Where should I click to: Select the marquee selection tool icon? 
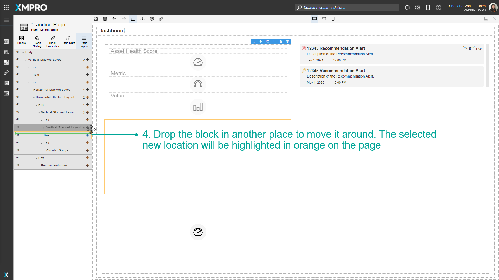pyautogui.click(x=133, y=19)
